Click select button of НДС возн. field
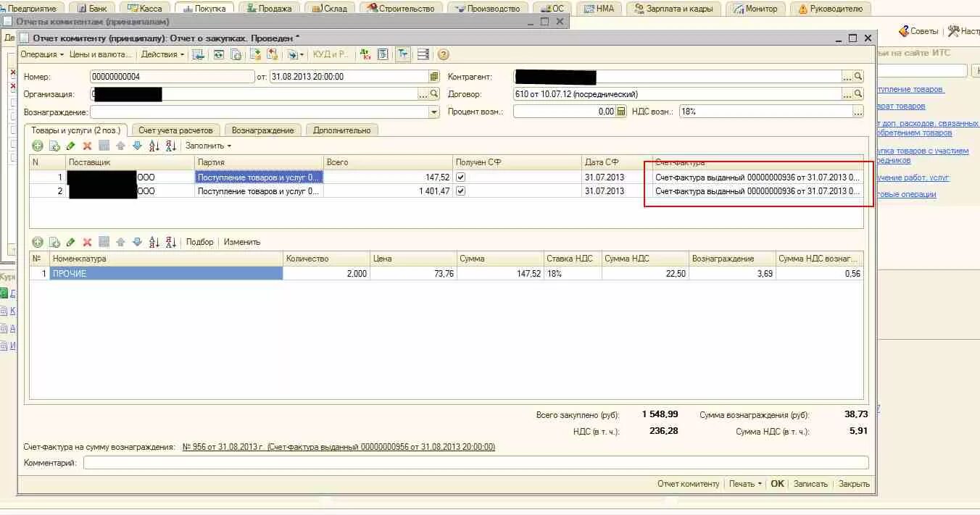This screenshot has width=980, height=515. [858, 112]
